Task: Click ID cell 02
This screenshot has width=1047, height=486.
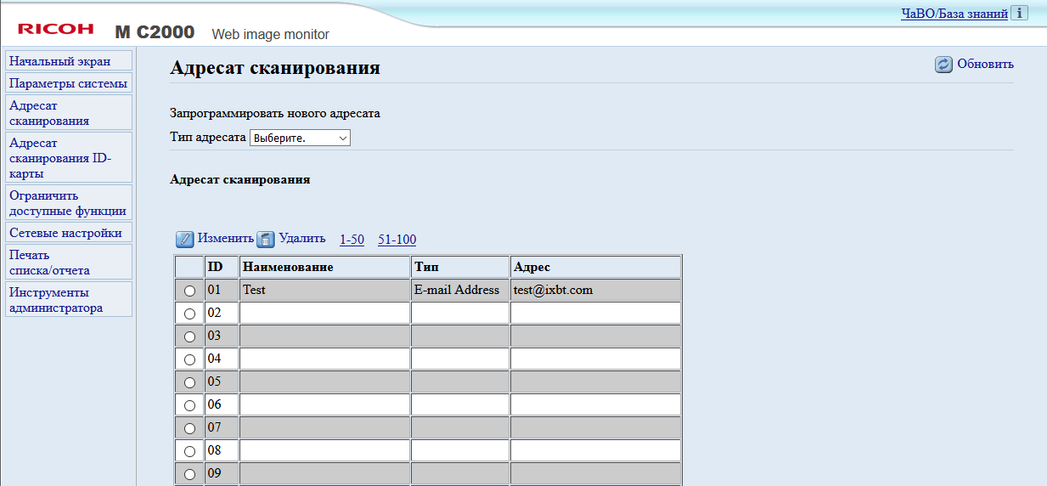Action: click(x=222, y=313)
